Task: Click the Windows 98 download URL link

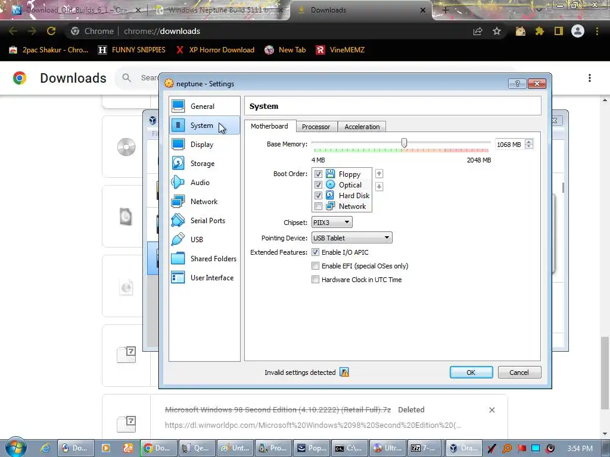Action: pyautogui.click(x=313, y=425)
